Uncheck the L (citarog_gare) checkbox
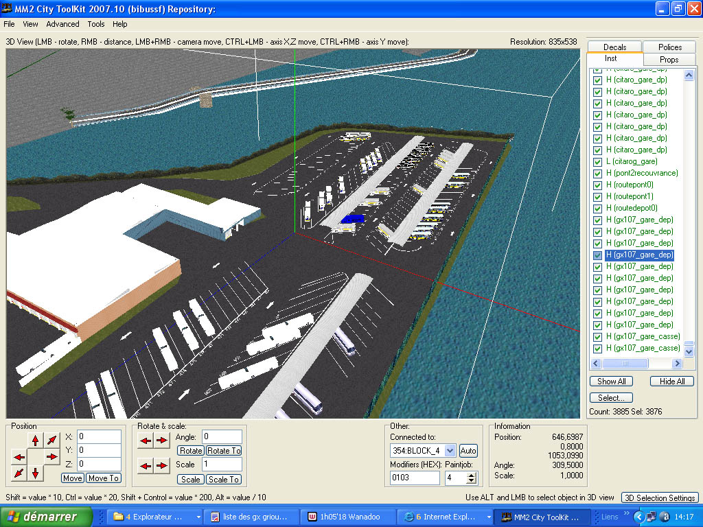Screen dimensions: 703x527 (x=597, y=161)
